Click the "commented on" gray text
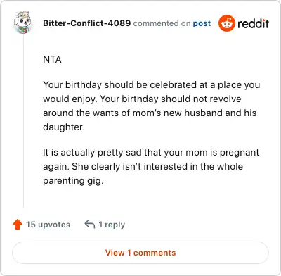This screenshot has width=281, height=276. click(162, 23)
